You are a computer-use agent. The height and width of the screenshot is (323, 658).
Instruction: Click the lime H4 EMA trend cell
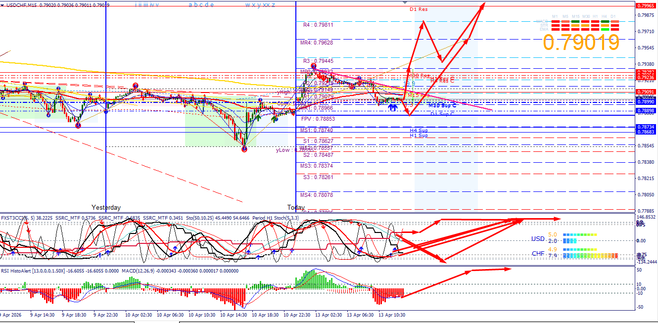[x=605, y=29]
